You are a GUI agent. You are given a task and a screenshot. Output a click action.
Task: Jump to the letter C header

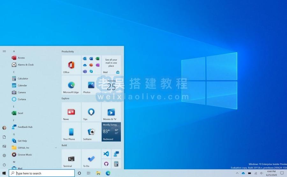14,72
